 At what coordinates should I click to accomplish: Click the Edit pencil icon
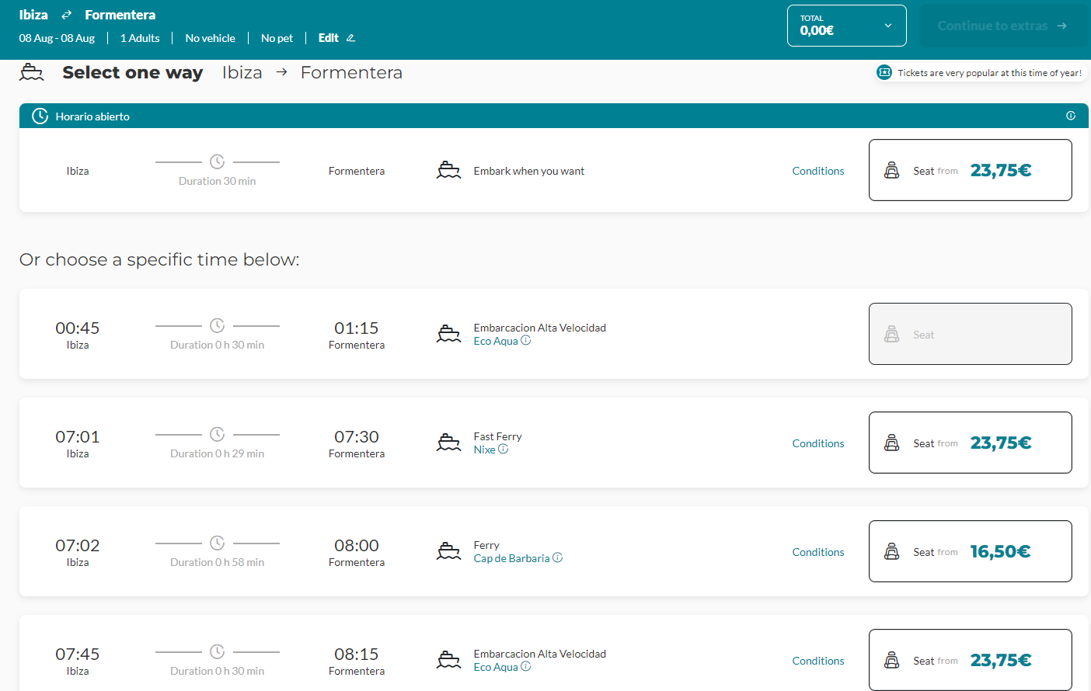pyautogui.click(x=350, y=38)
